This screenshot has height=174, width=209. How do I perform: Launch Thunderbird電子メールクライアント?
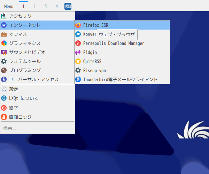pyautogui.click(x=122, y=79)
